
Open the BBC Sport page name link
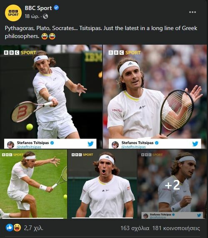pos(38,8)
